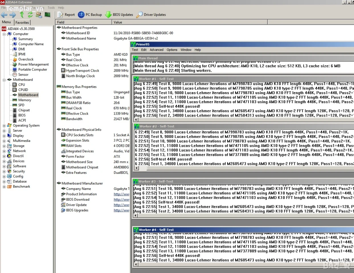Expand the Benchmark tree node
This screenshot has width=354, height=273.
pyautogui.click(x=4, y=187)
